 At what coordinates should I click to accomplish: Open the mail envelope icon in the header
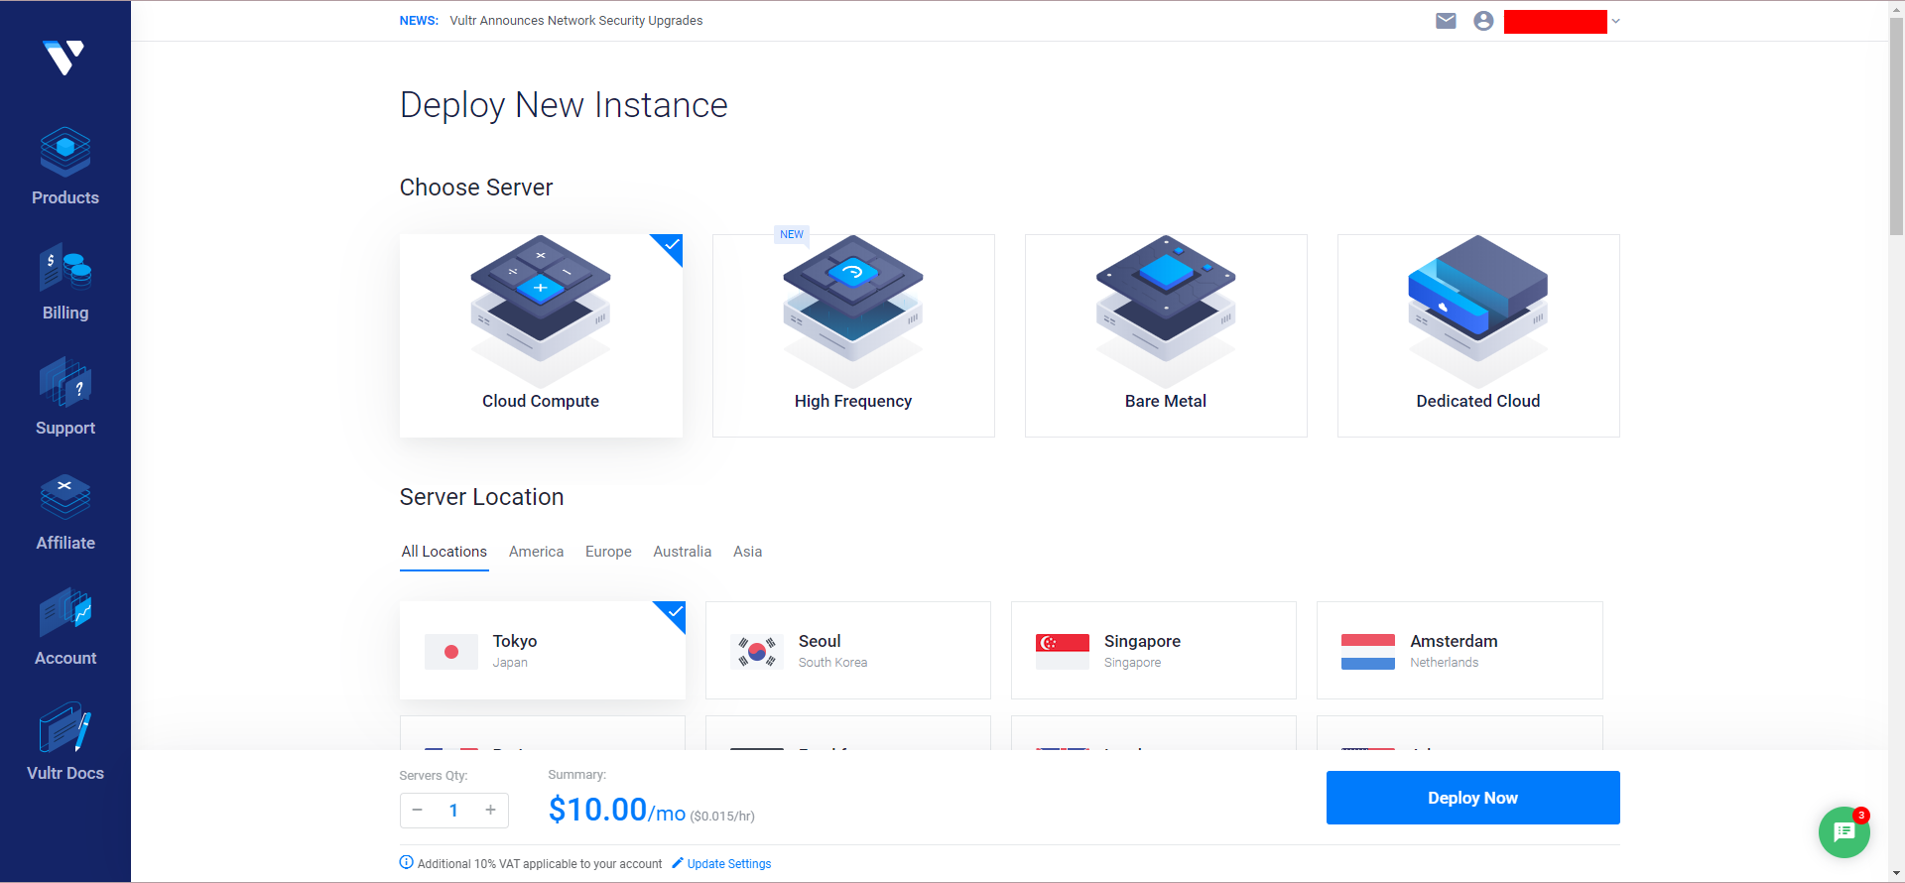tap(1446, 21)
